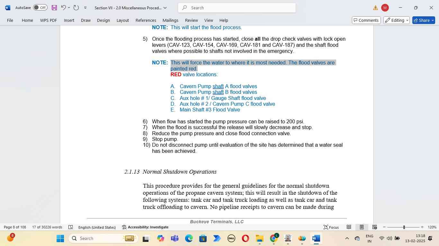Click the 120% zoom level
This screenshot has width=439, height=246.
(x=432, y=227)
